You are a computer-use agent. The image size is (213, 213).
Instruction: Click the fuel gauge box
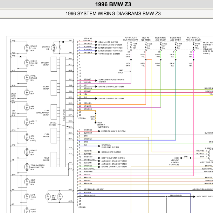point(54,136)
